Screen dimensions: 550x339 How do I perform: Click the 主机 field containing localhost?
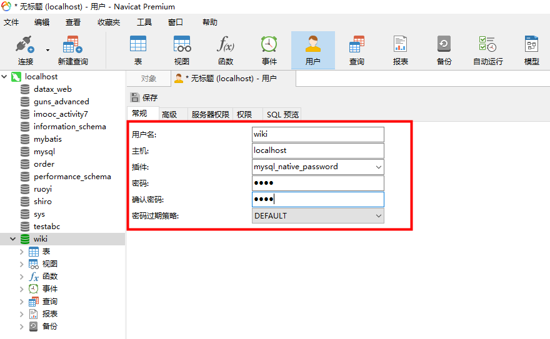317,150
